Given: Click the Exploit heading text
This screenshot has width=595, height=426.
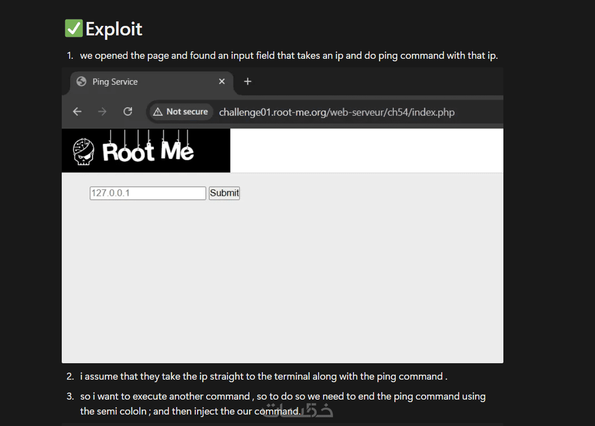Looking at the screenshot, I should (114, 29).
